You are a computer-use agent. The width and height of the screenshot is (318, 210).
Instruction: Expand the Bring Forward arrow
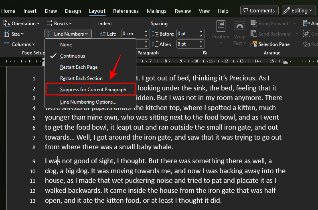click(x=294, y=24)
